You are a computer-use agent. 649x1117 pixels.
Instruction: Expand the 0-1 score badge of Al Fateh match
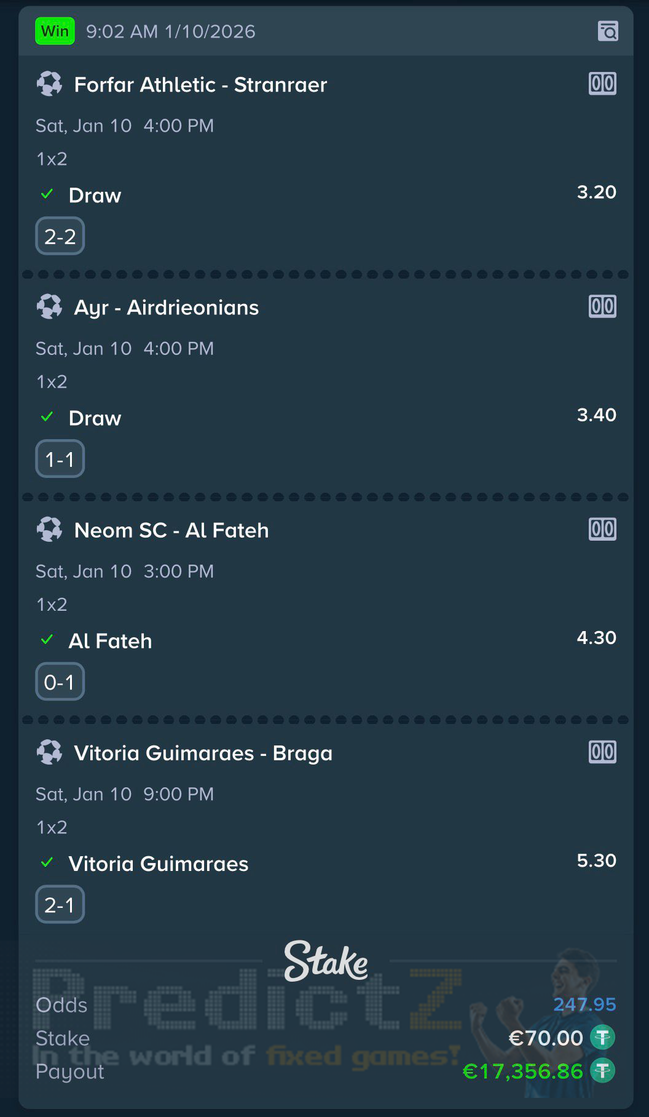click(60, 682)
